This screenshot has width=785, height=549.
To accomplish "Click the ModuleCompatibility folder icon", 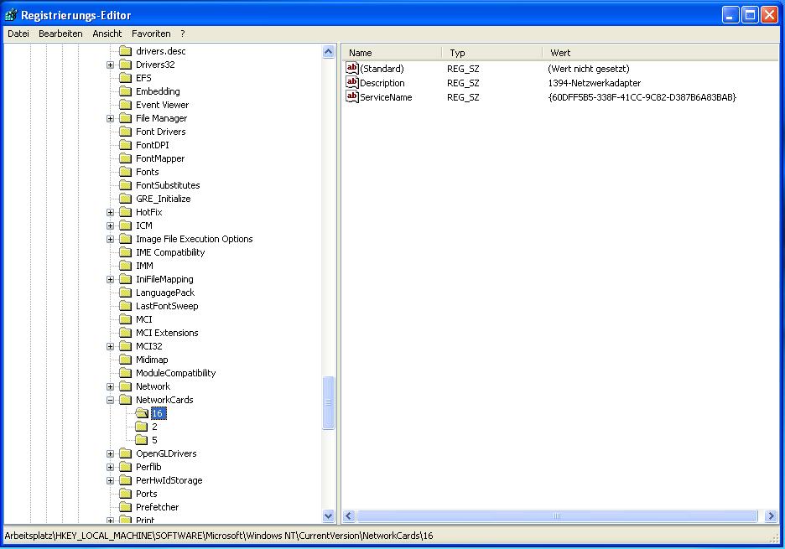I will pyautogui.click(x=125, y=373).
